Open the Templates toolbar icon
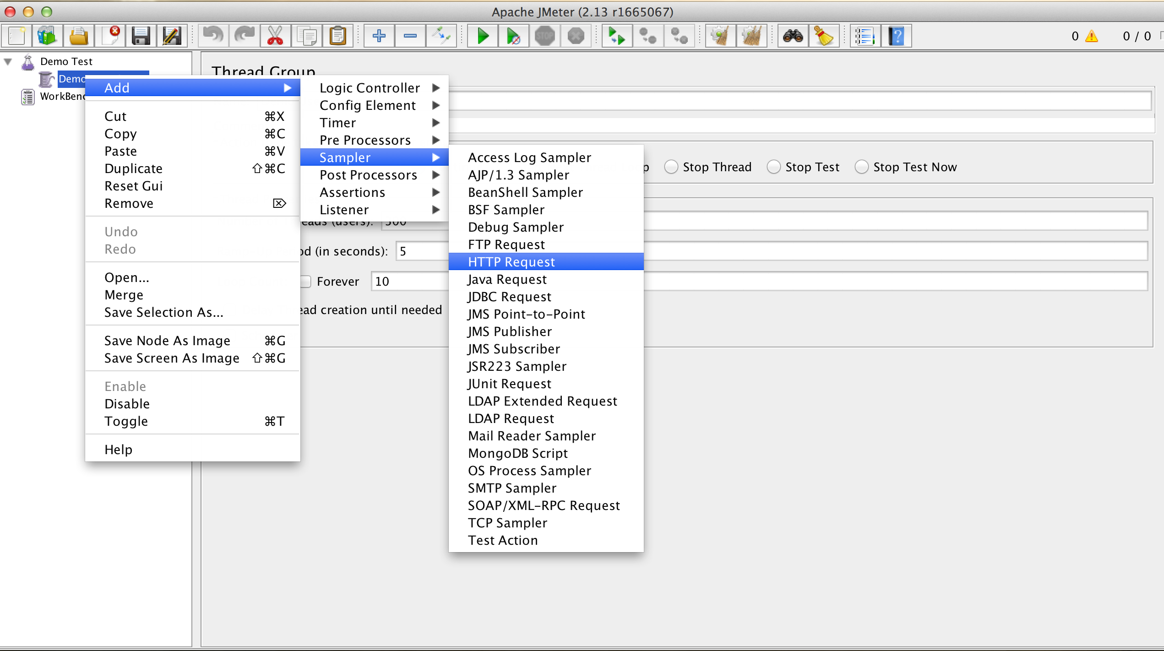The image size is (1164, 651). tap(47, 36)
